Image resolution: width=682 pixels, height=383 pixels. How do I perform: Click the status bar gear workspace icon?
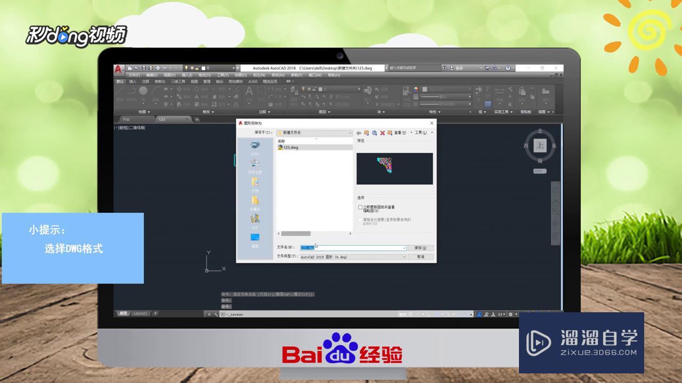[x=510, y=314]
